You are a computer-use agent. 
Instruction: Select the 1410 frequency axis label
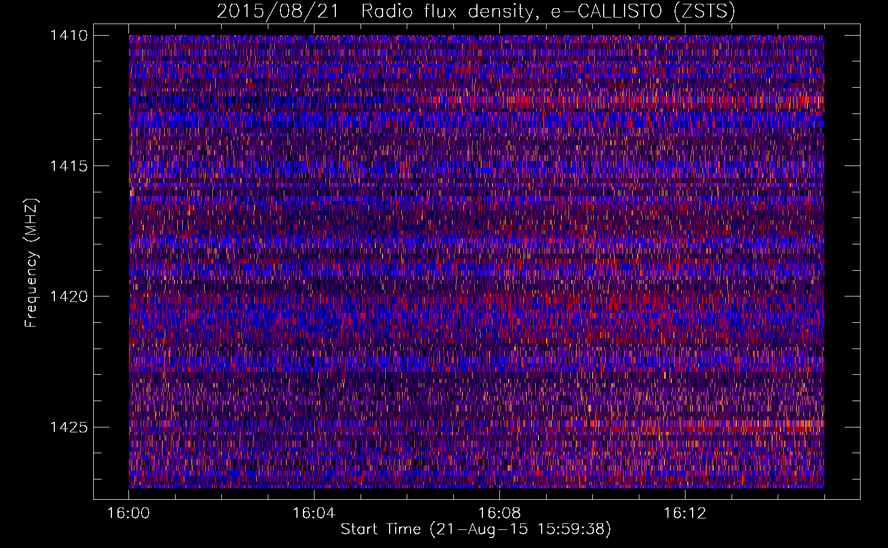pyautogui.click(x=69, y=36)
